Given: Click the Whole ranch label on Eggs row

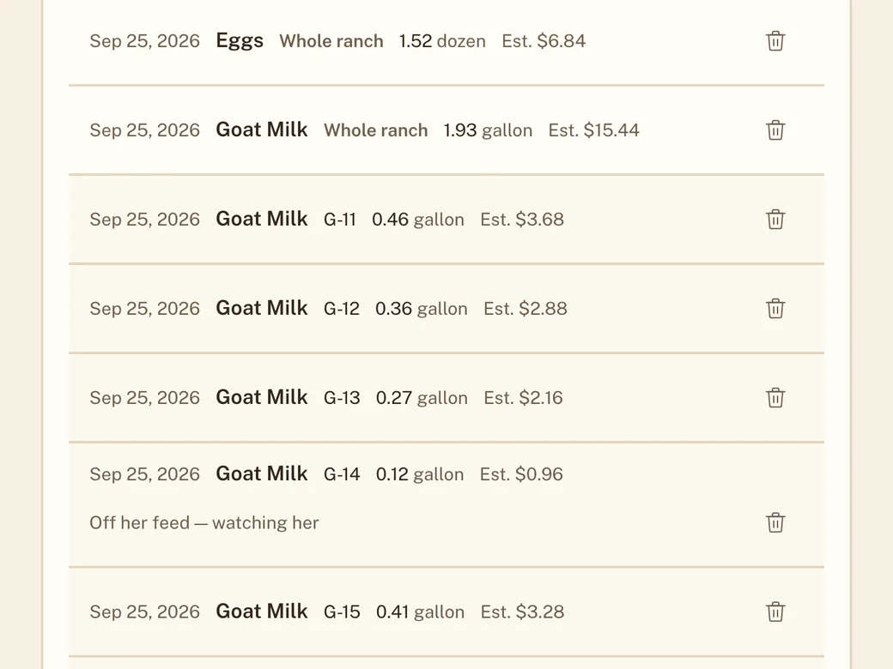Looking at the screenshot, I should click(331, 41).
